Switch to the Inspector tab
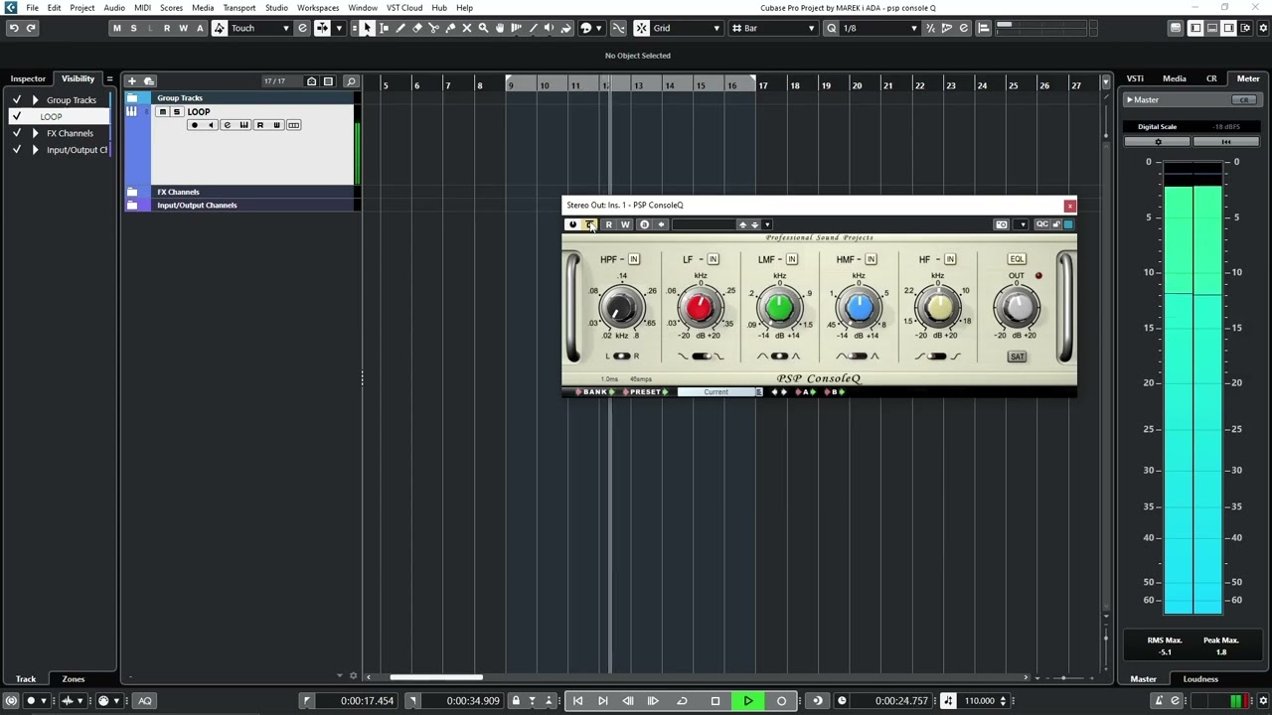1272x715 pixels. pos(28,78)
